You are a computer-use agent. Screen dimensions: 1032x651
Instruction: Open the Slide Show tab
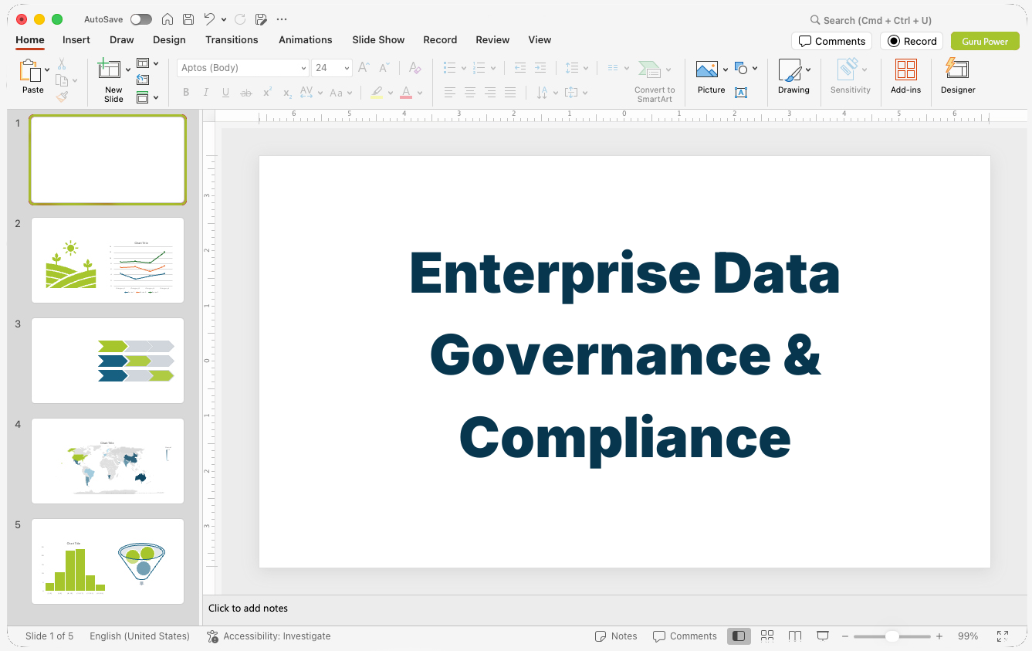378,40
